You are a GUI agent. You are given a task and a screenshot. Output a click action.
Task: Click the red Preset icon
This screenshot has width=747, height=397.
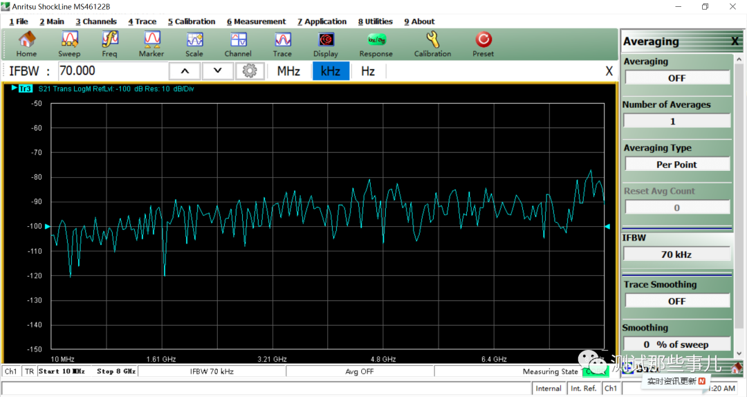483,44
